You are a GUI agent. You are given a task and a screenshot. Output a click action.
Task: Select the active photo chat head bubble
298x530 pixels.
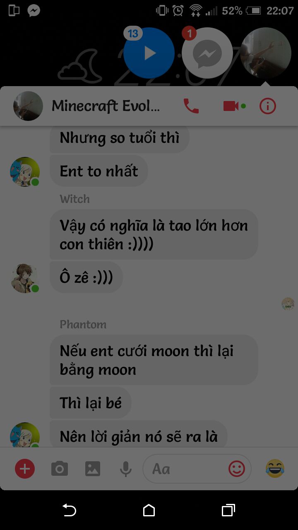pos(266,53)
